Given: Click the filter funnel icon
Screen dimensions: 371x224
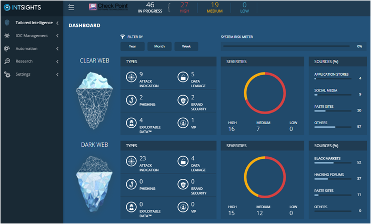Looking at the screenshot, I should 123,37.
